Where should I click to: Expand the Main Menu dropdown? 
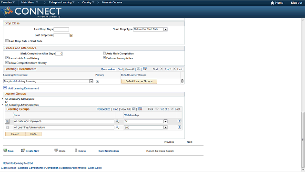coord(30,2)
